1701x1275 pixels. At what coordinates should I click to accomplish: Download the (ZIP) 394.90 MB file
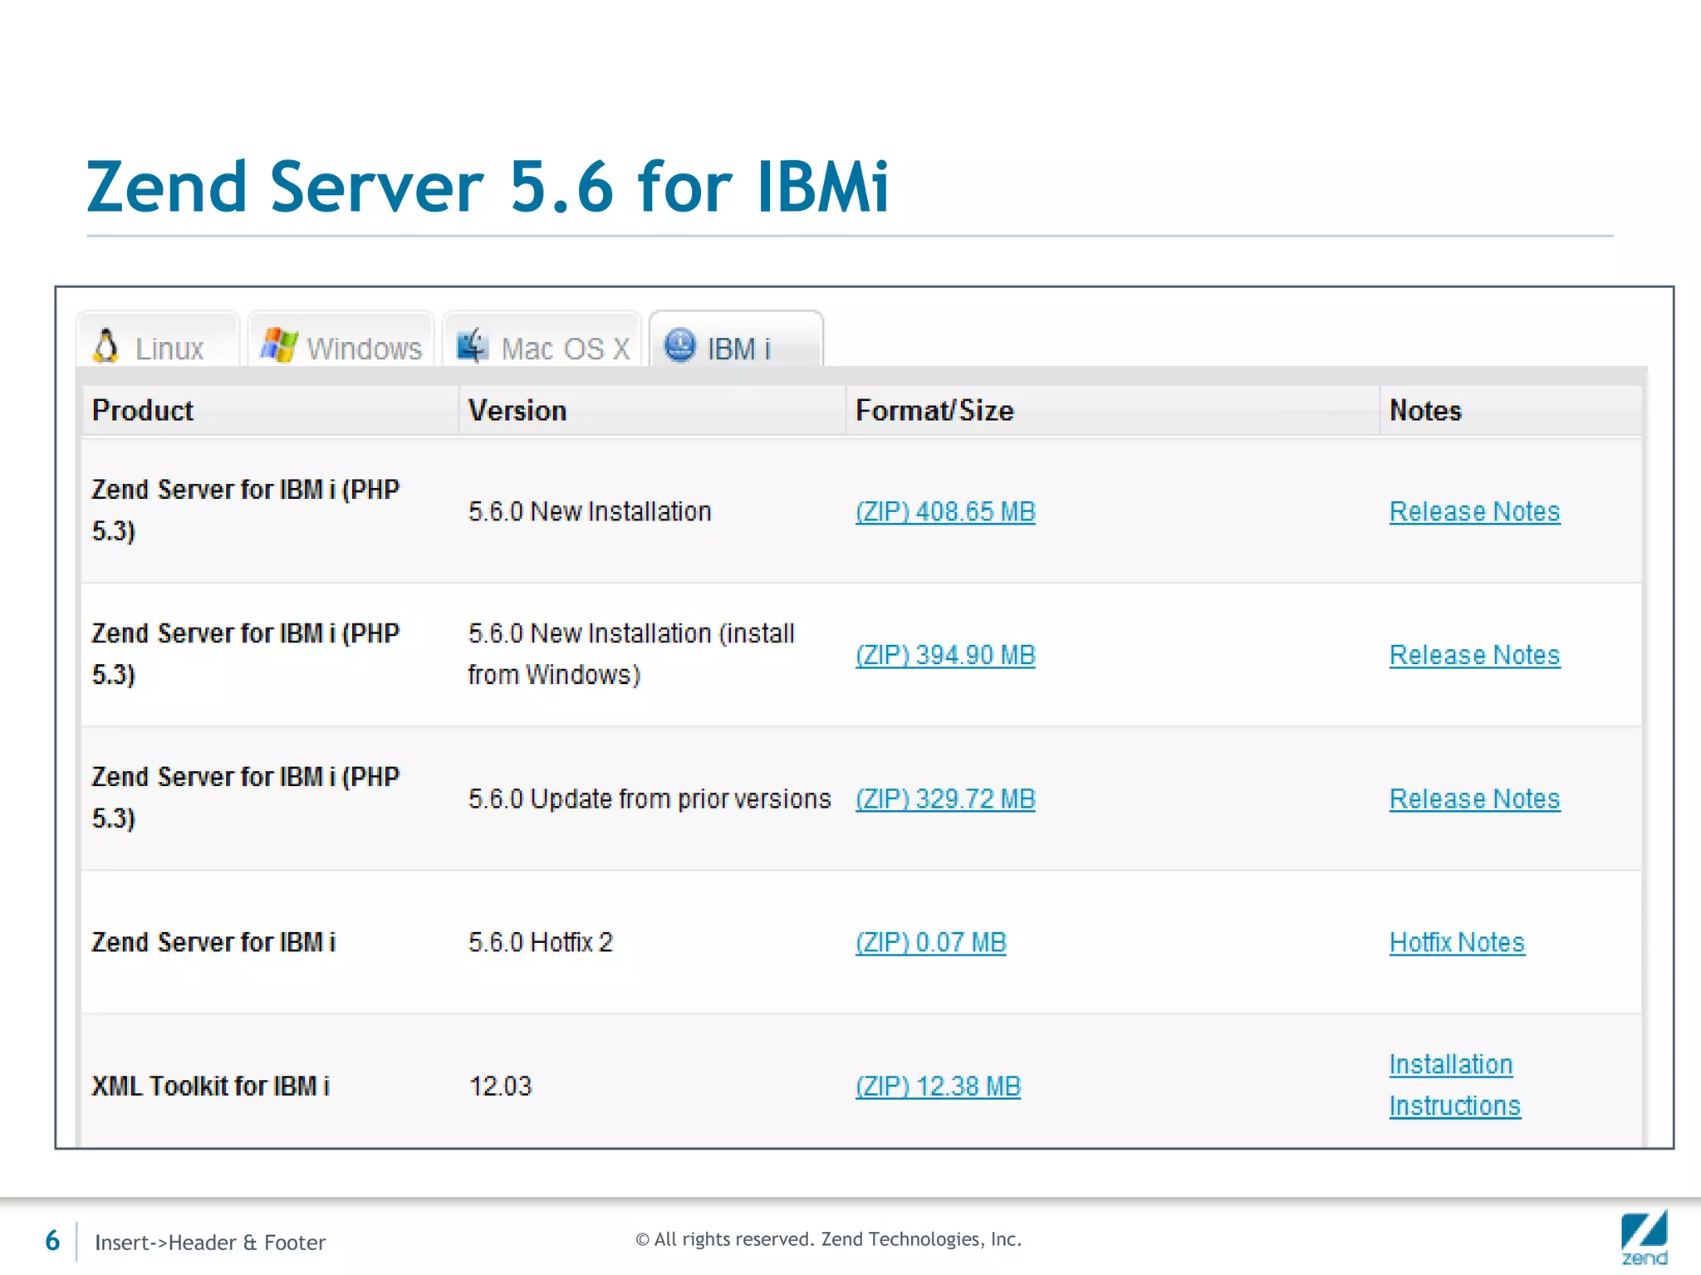[945, 655]
